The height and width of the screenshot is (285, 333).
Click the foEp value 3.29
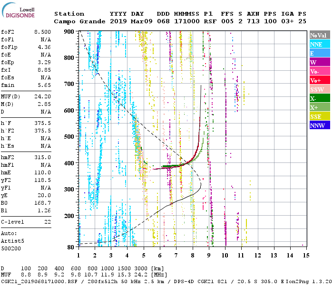click(x=44, y=62)
